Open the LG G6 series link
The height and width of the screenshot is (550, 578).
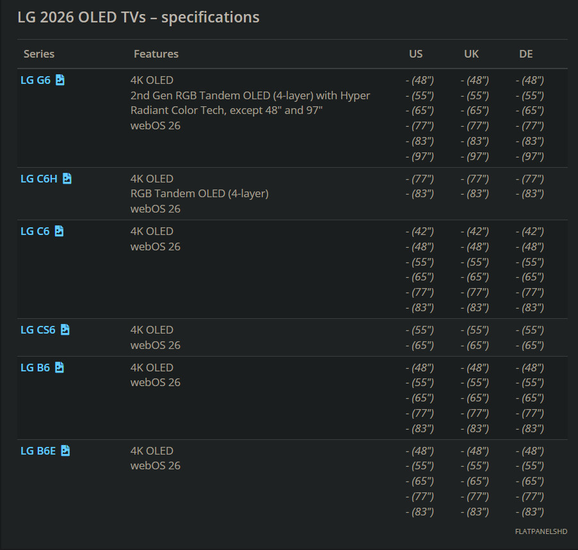click(35, 80)
